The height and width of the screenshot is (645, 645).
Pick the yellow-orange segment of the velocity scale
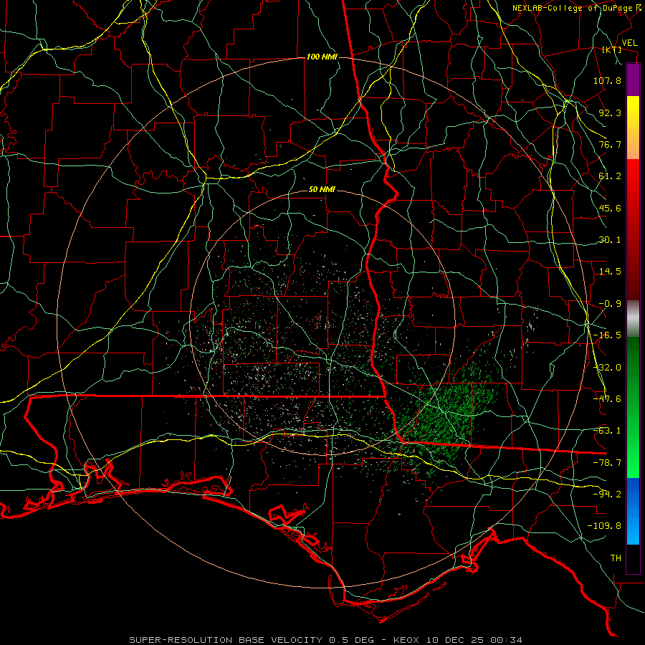tap(633, 128)
